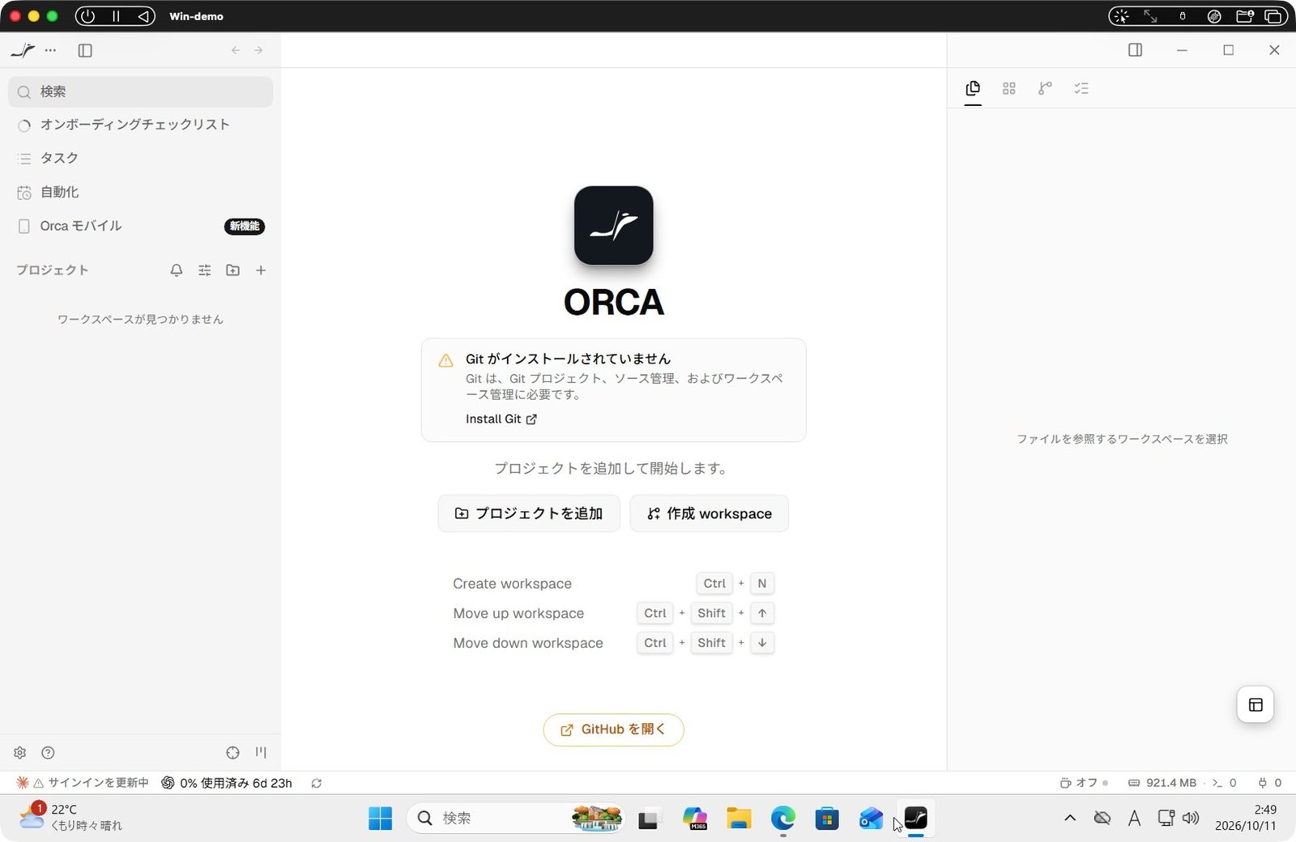Toggle the coffee オフ status indicator
This screenshot has width=1296, height=842.
pos(1083,783)
